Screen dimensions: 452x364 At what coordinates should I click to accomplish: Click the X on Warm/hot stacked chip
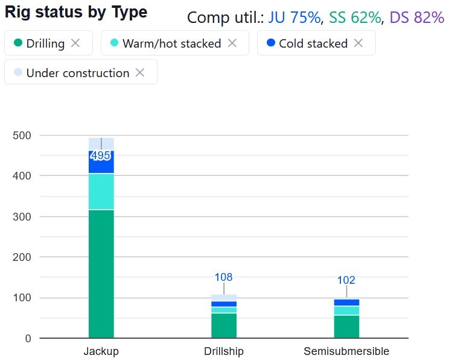coord(232,43)
